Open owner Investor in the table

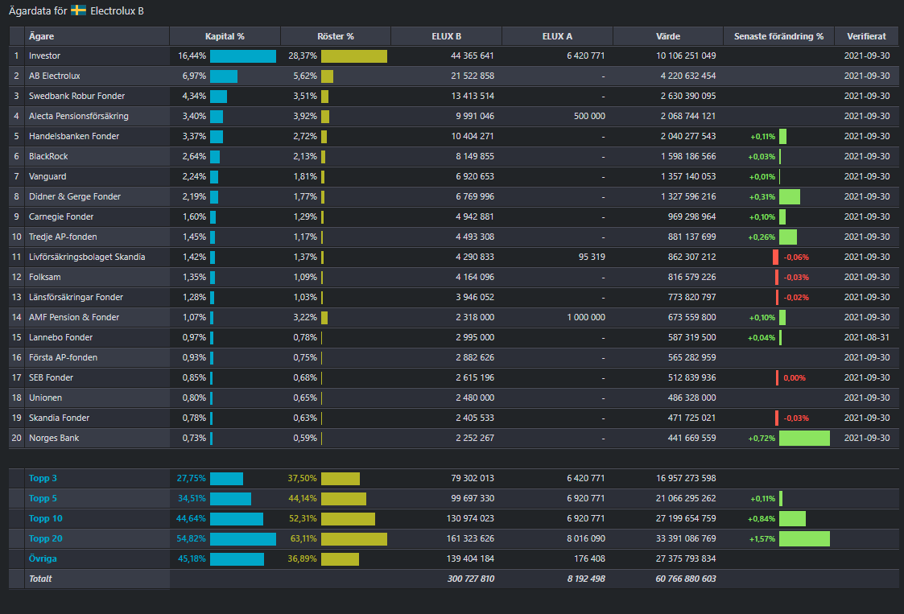(44, 56)
